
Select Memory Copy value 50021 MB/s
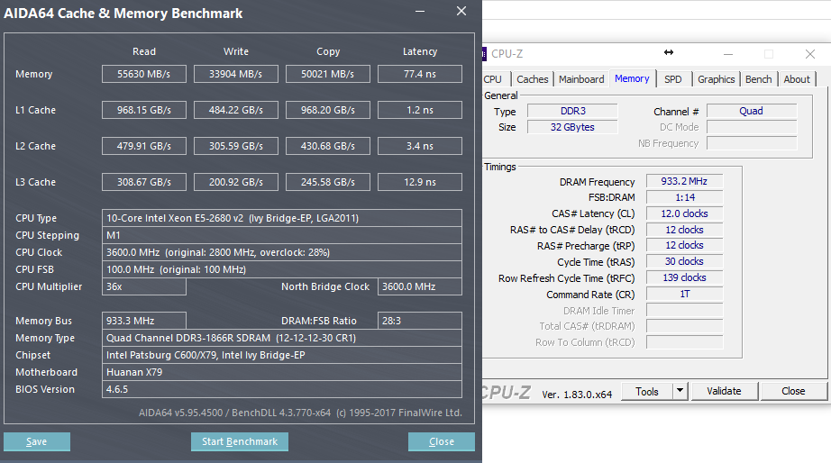[x=327, y=74]
